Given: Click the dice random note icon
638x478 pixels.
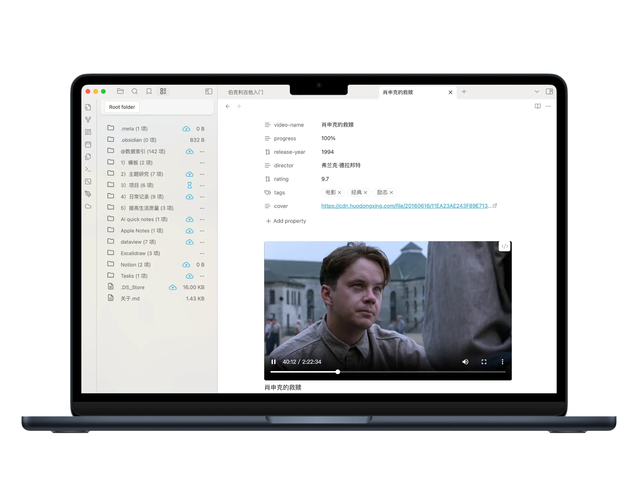Looking at the screenshot, I should [x=88, y=182].
